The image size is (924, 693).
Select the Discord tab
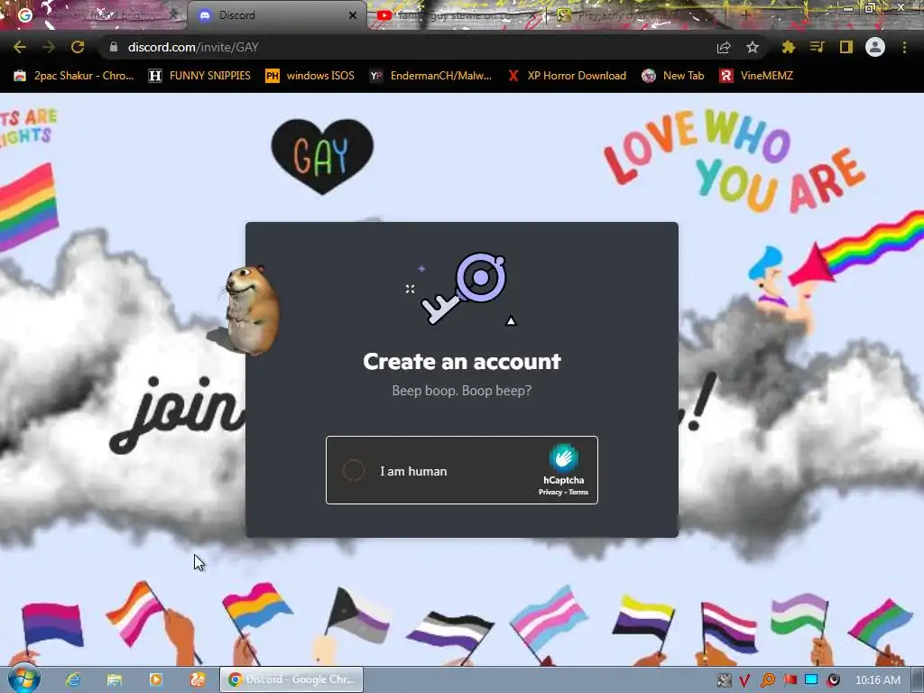277,15
